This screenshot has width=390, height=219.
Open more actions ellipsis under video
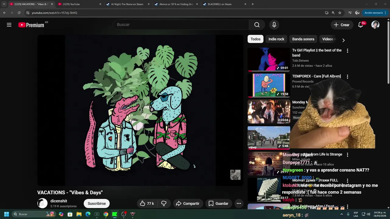point(239,203)
